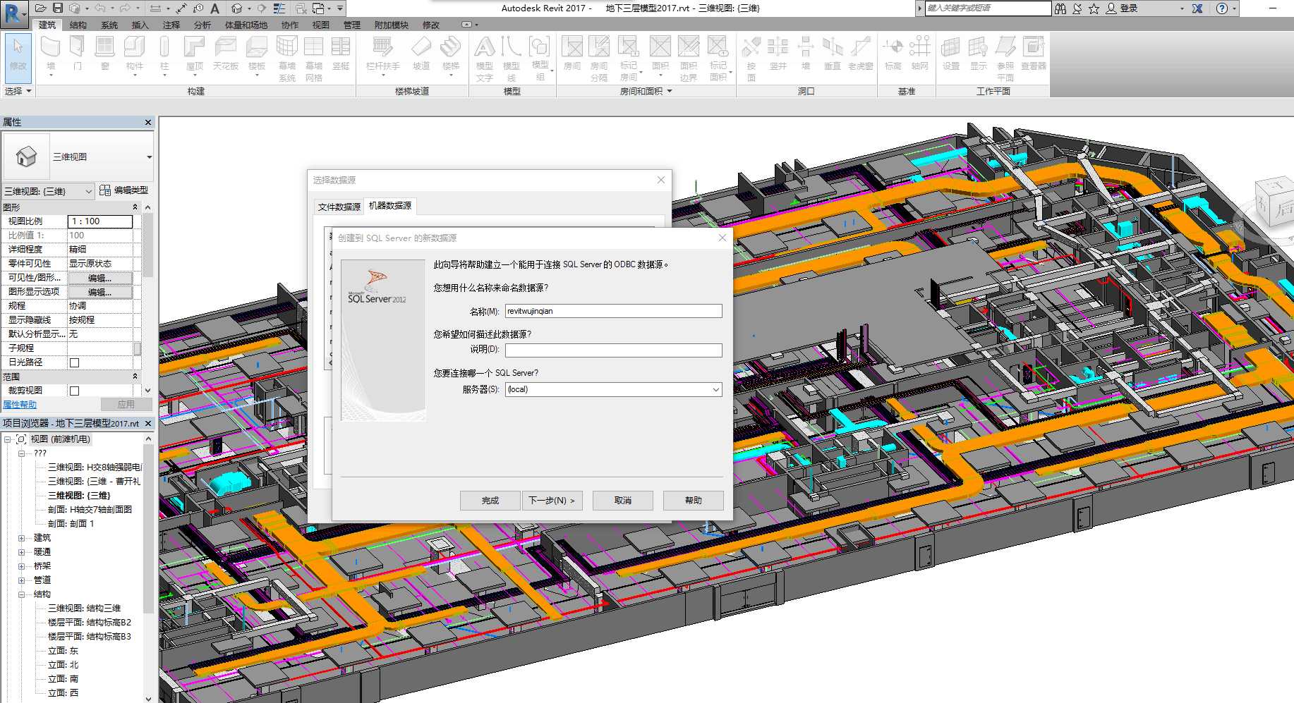Select the 模型文字 (Model Text) tool
Viewport: 1294px width, 703px height.
[x=485, y=59]
